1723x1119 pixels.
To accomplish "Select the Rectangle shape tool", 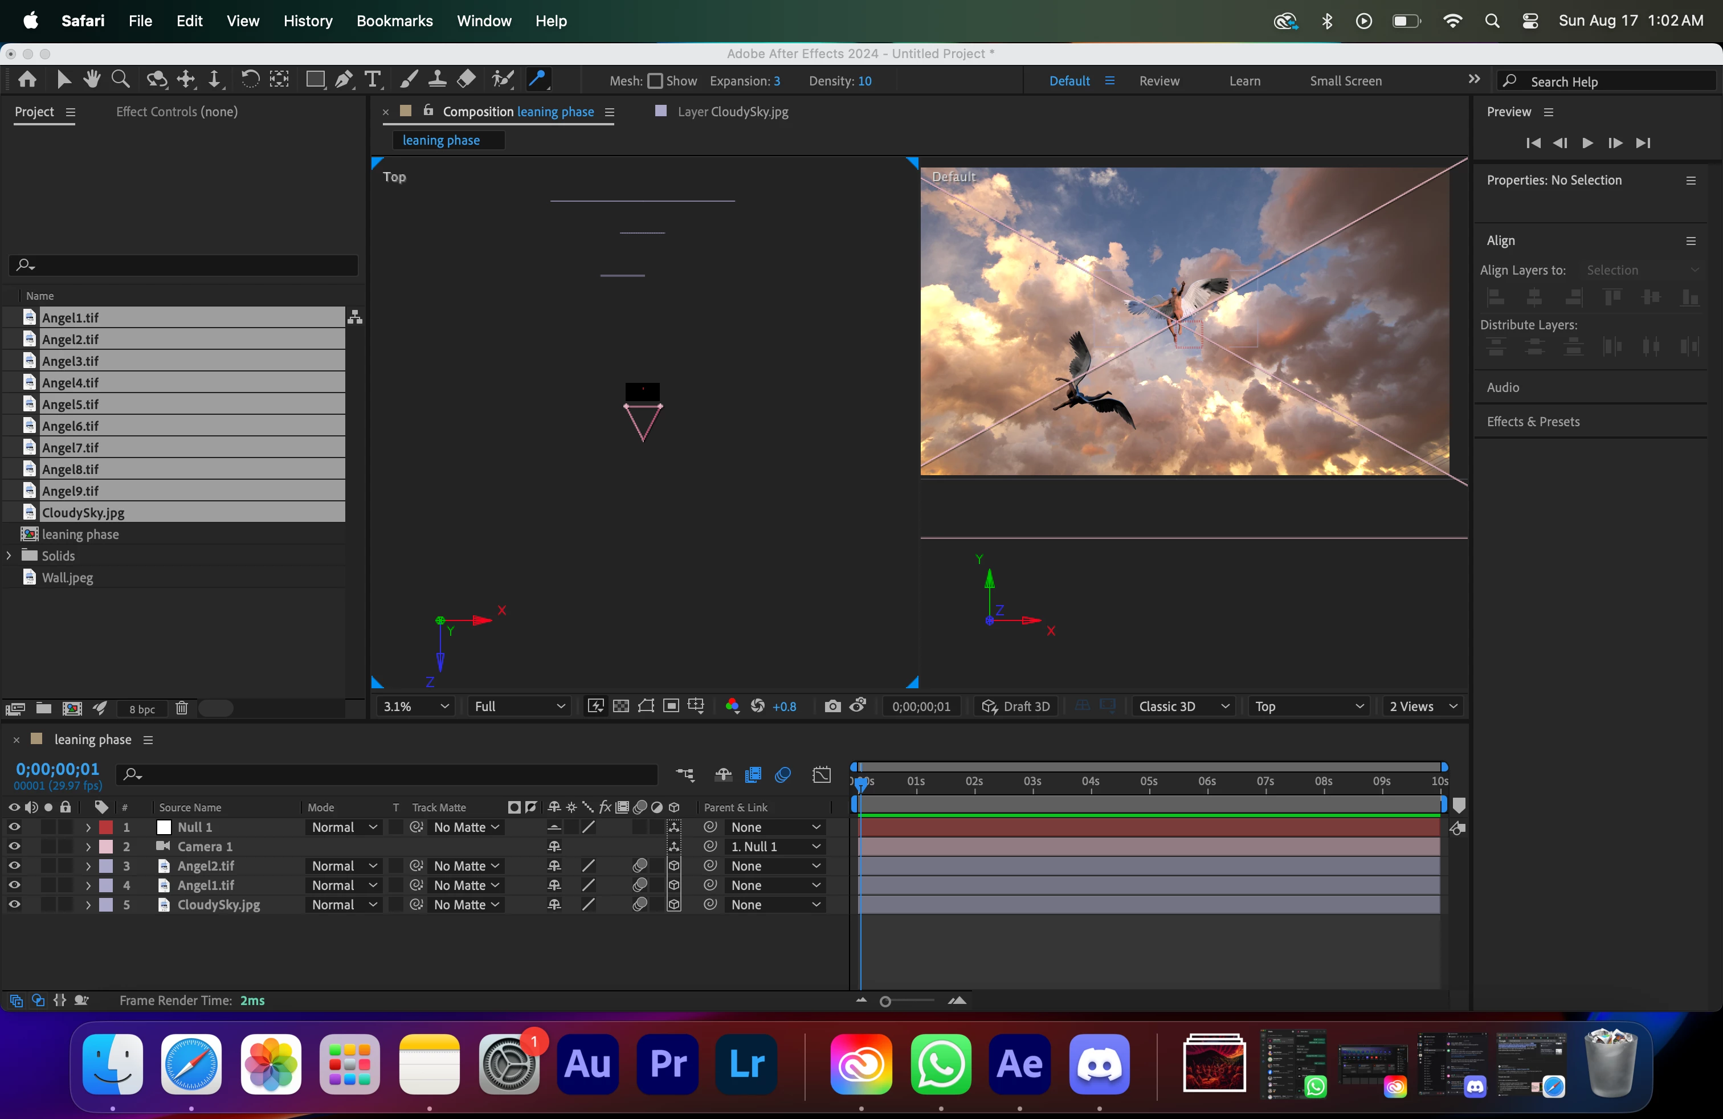I will tap(315, 79).
